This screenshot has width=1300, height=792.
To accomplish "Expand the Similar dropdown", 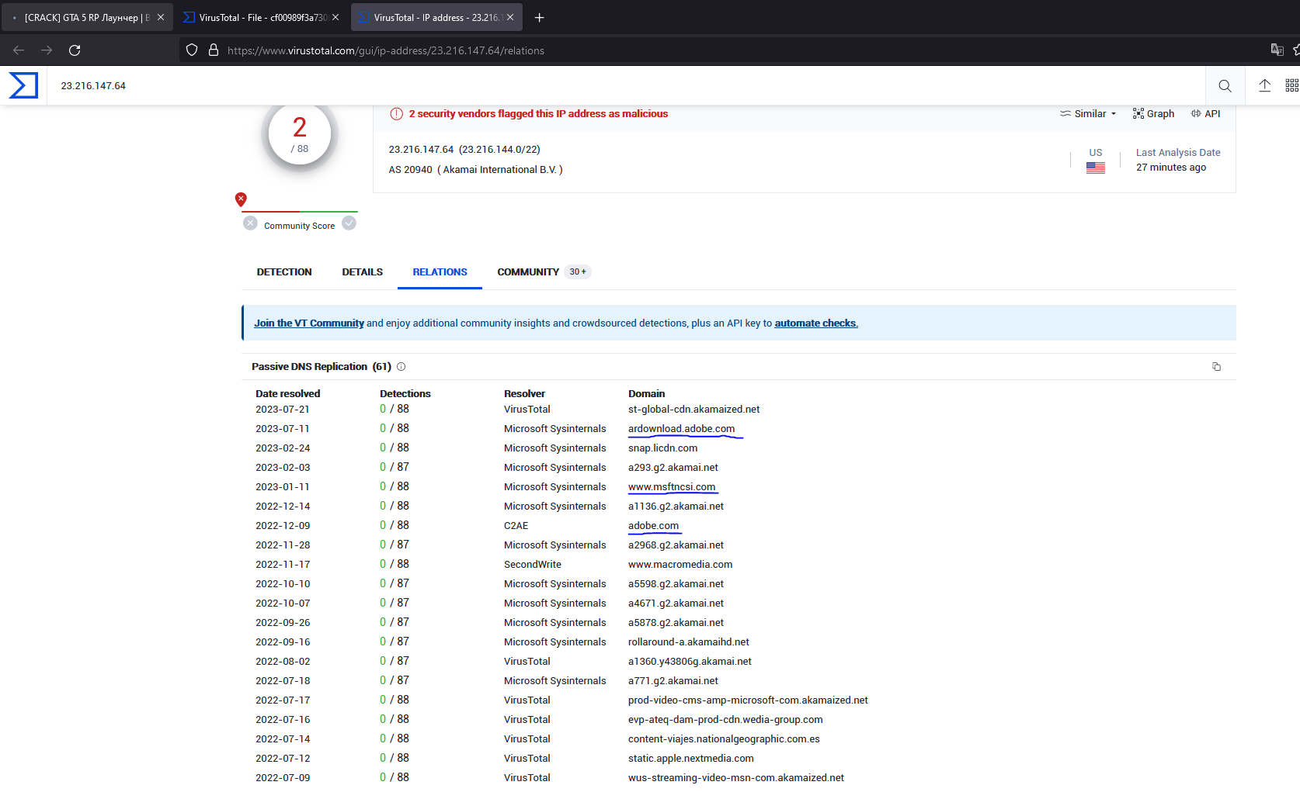I will [1088, 114].
